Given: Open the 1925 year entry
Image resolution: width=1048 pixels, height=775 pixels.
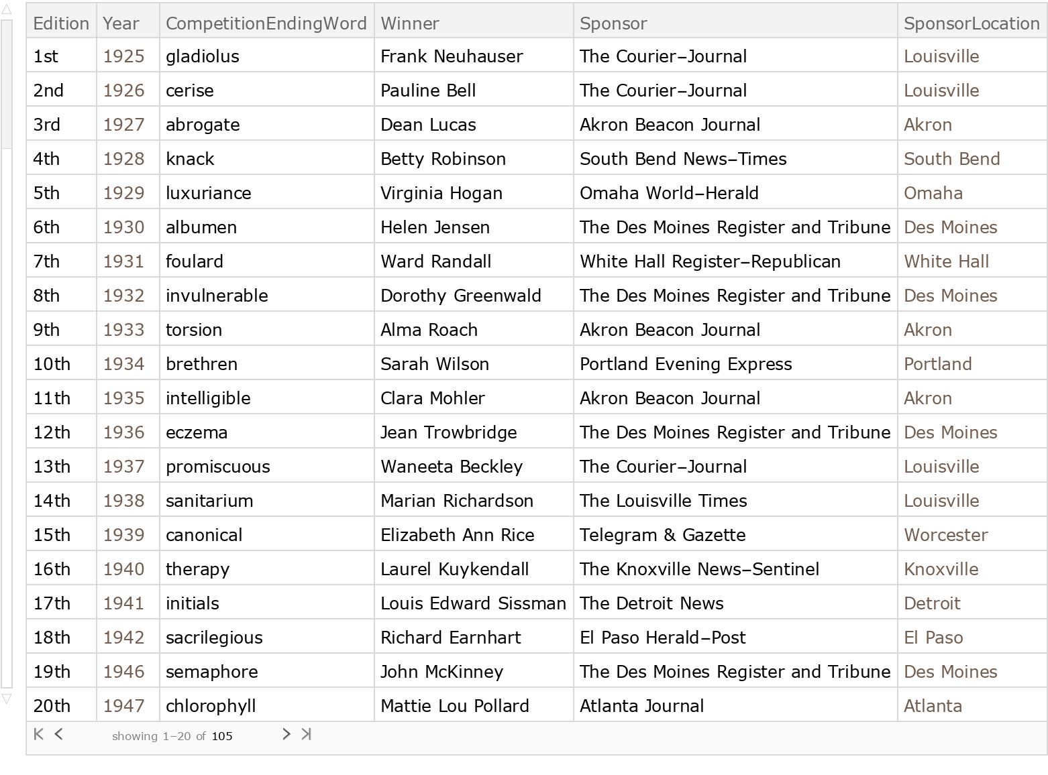Looking at the screenshot, I should click(x=123, y=56).
